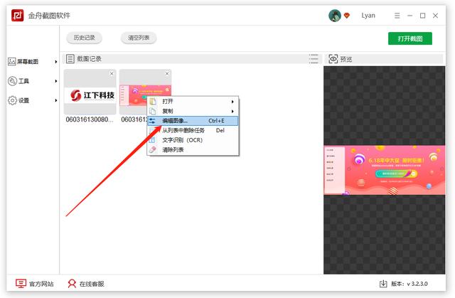Expand the 工具 submenu arrow
The height and width of the screenshot is (298, 455).
coord(55,81)
